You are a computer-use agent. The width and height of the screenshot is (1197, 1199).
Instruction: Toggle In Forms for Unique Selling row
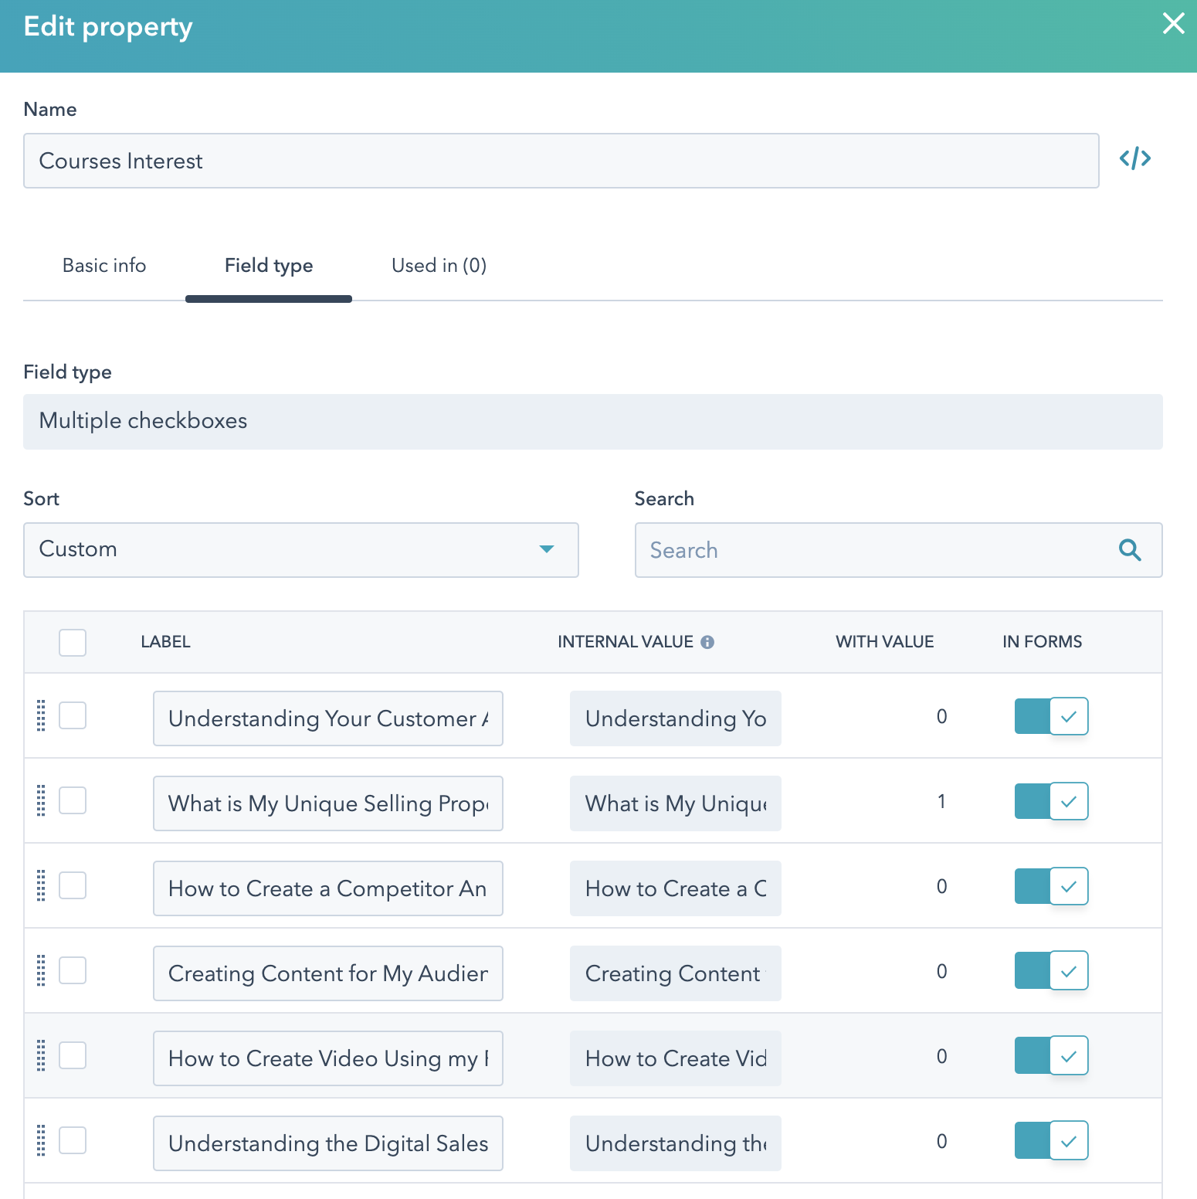pyautogui.click(x=1052, y=801)
